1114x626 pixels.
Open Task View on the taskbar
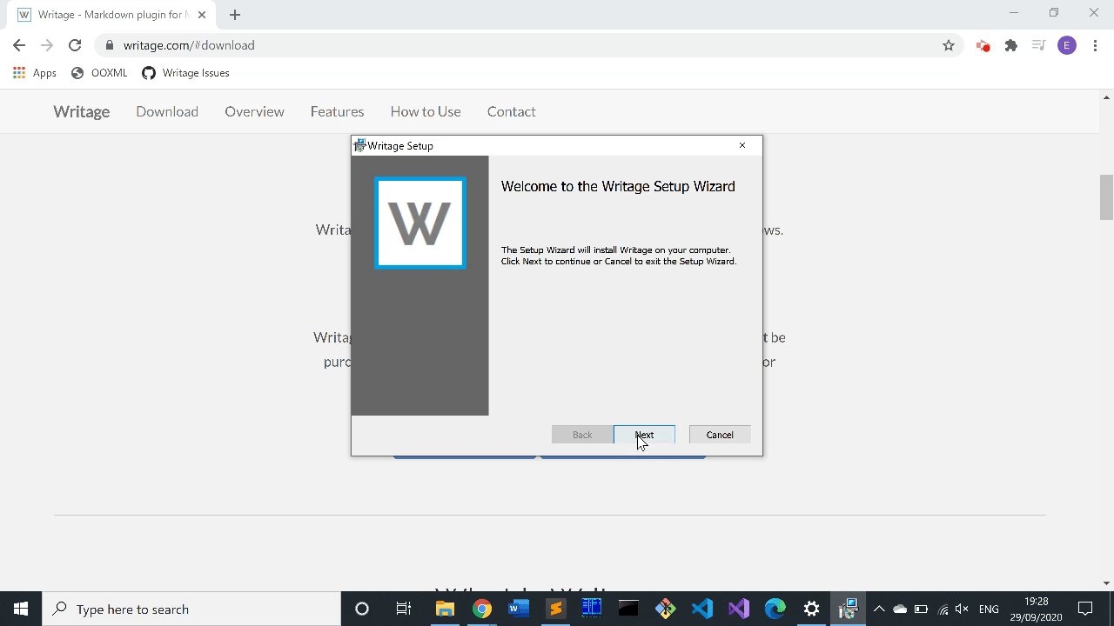click(x=404, y=609)
